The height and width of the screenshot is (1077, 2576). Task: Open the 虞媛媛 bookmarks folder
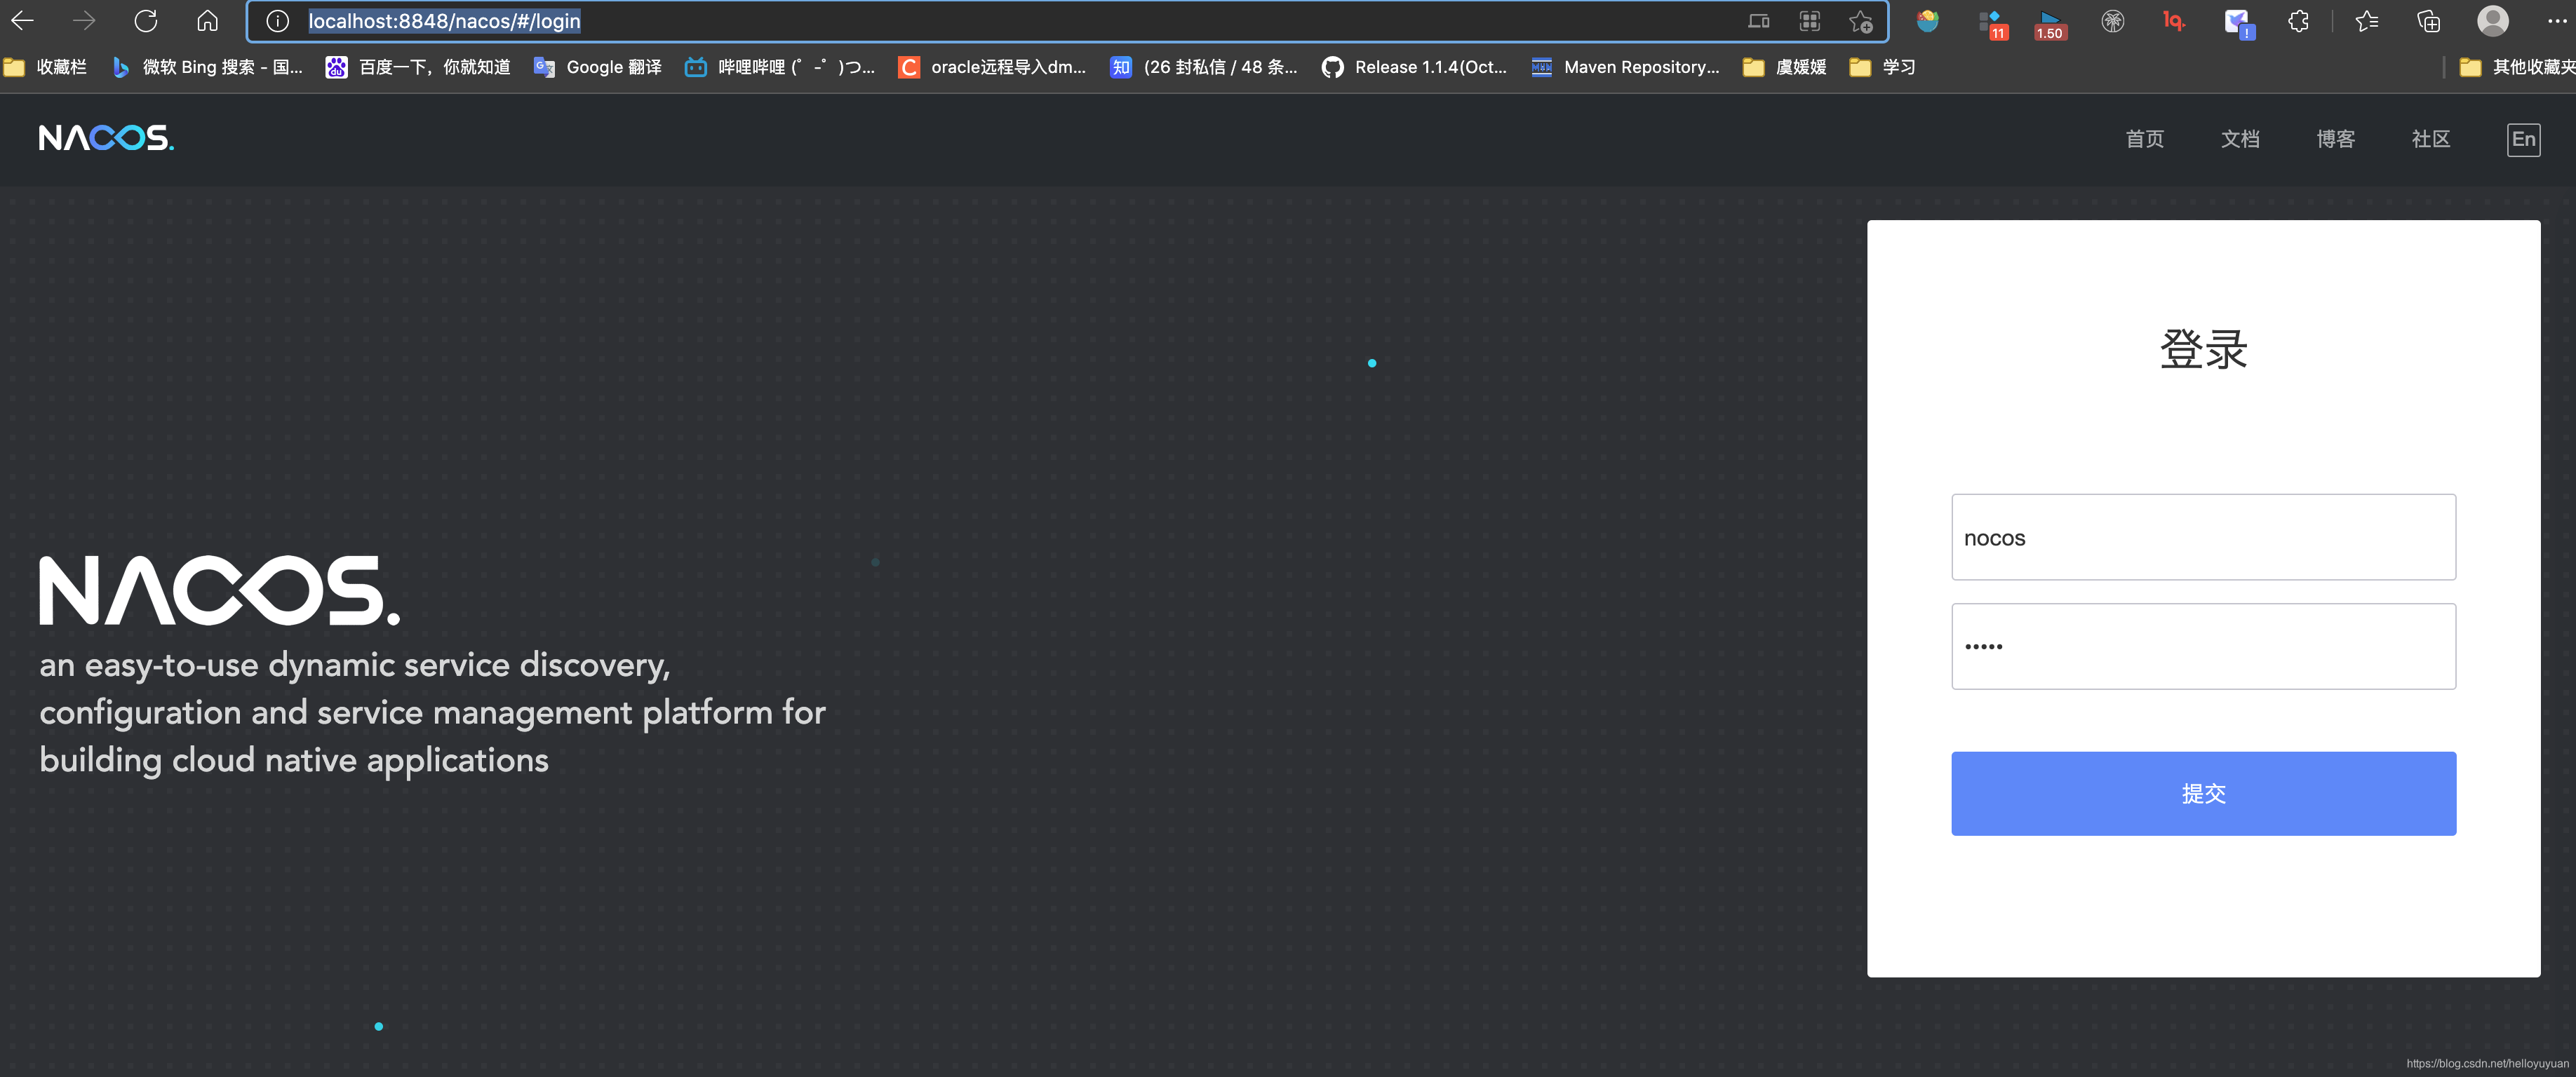[1785, 67]
